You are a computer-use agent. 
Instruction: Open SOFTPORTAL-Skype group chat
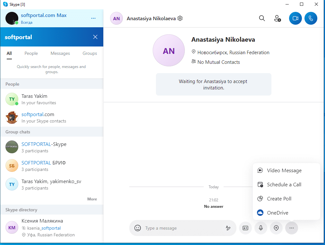pyautogui.click(x=52, y=147)
